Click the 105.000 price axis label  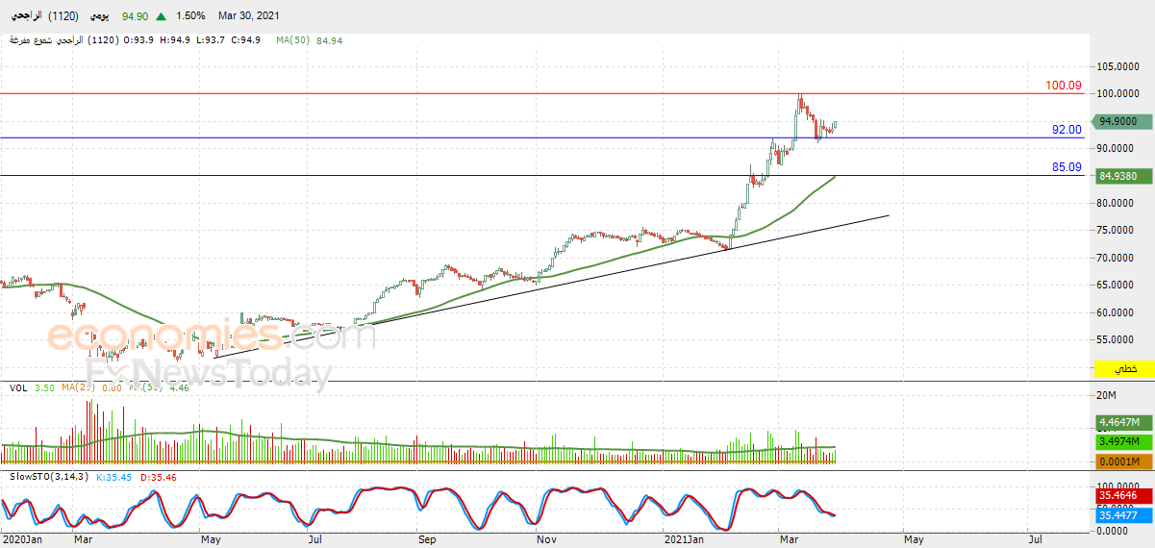pyautogui.click(x=1117, y=66)
